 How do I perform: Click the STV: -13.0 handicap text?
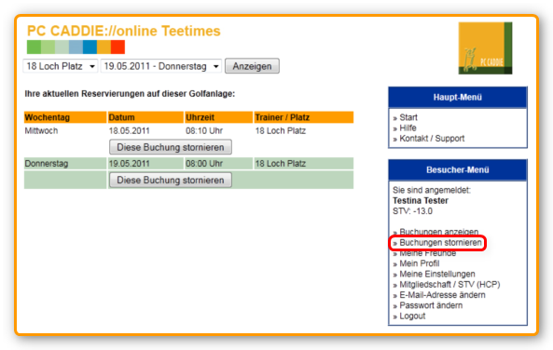[412, 211]
